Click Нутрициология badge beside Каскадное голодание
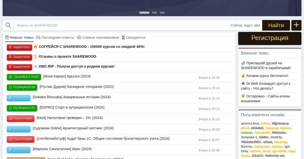 [x=22, y=87]
